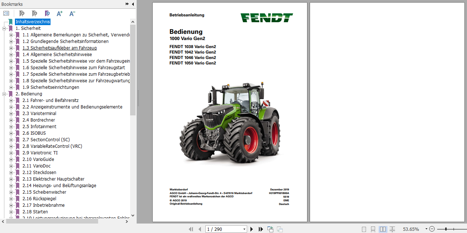Open bookmark 2.17 Inbetriebnahme
This screenshot has height=233, width=467.
(44, 205)
